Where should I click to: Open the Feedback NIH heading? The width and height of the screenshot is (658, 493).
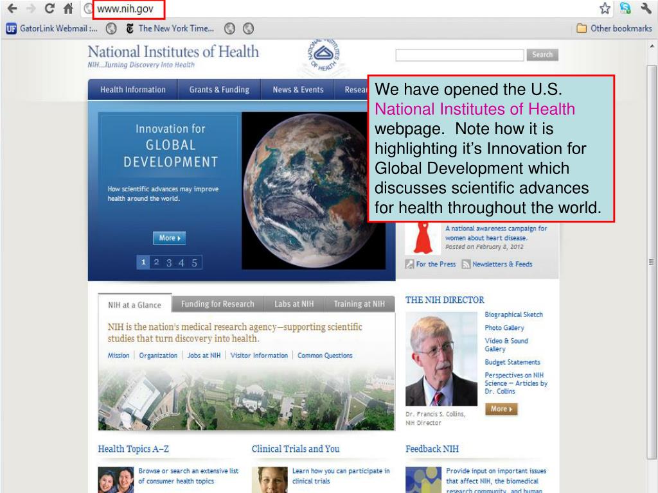pyautogui.click(x=432, y=449)
